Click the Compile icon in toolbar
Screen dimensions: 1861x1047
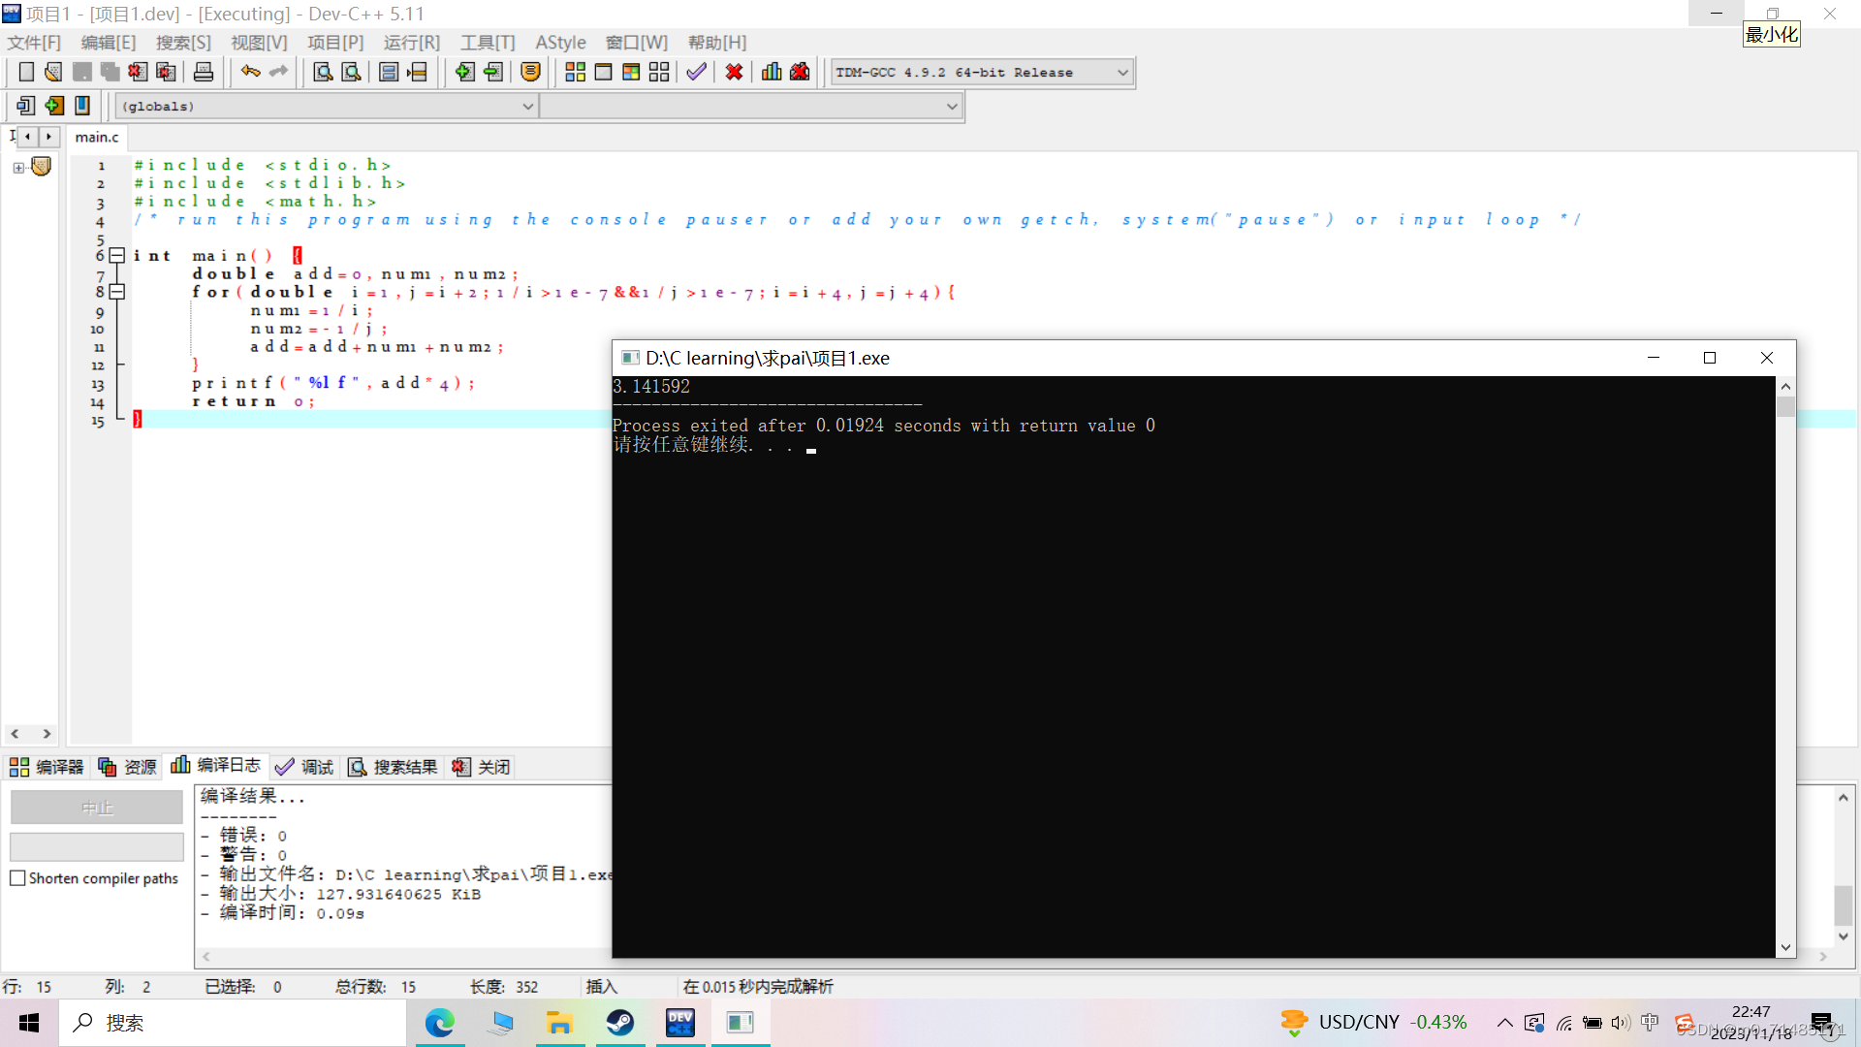pyautogui.click(x=575, y=72)
